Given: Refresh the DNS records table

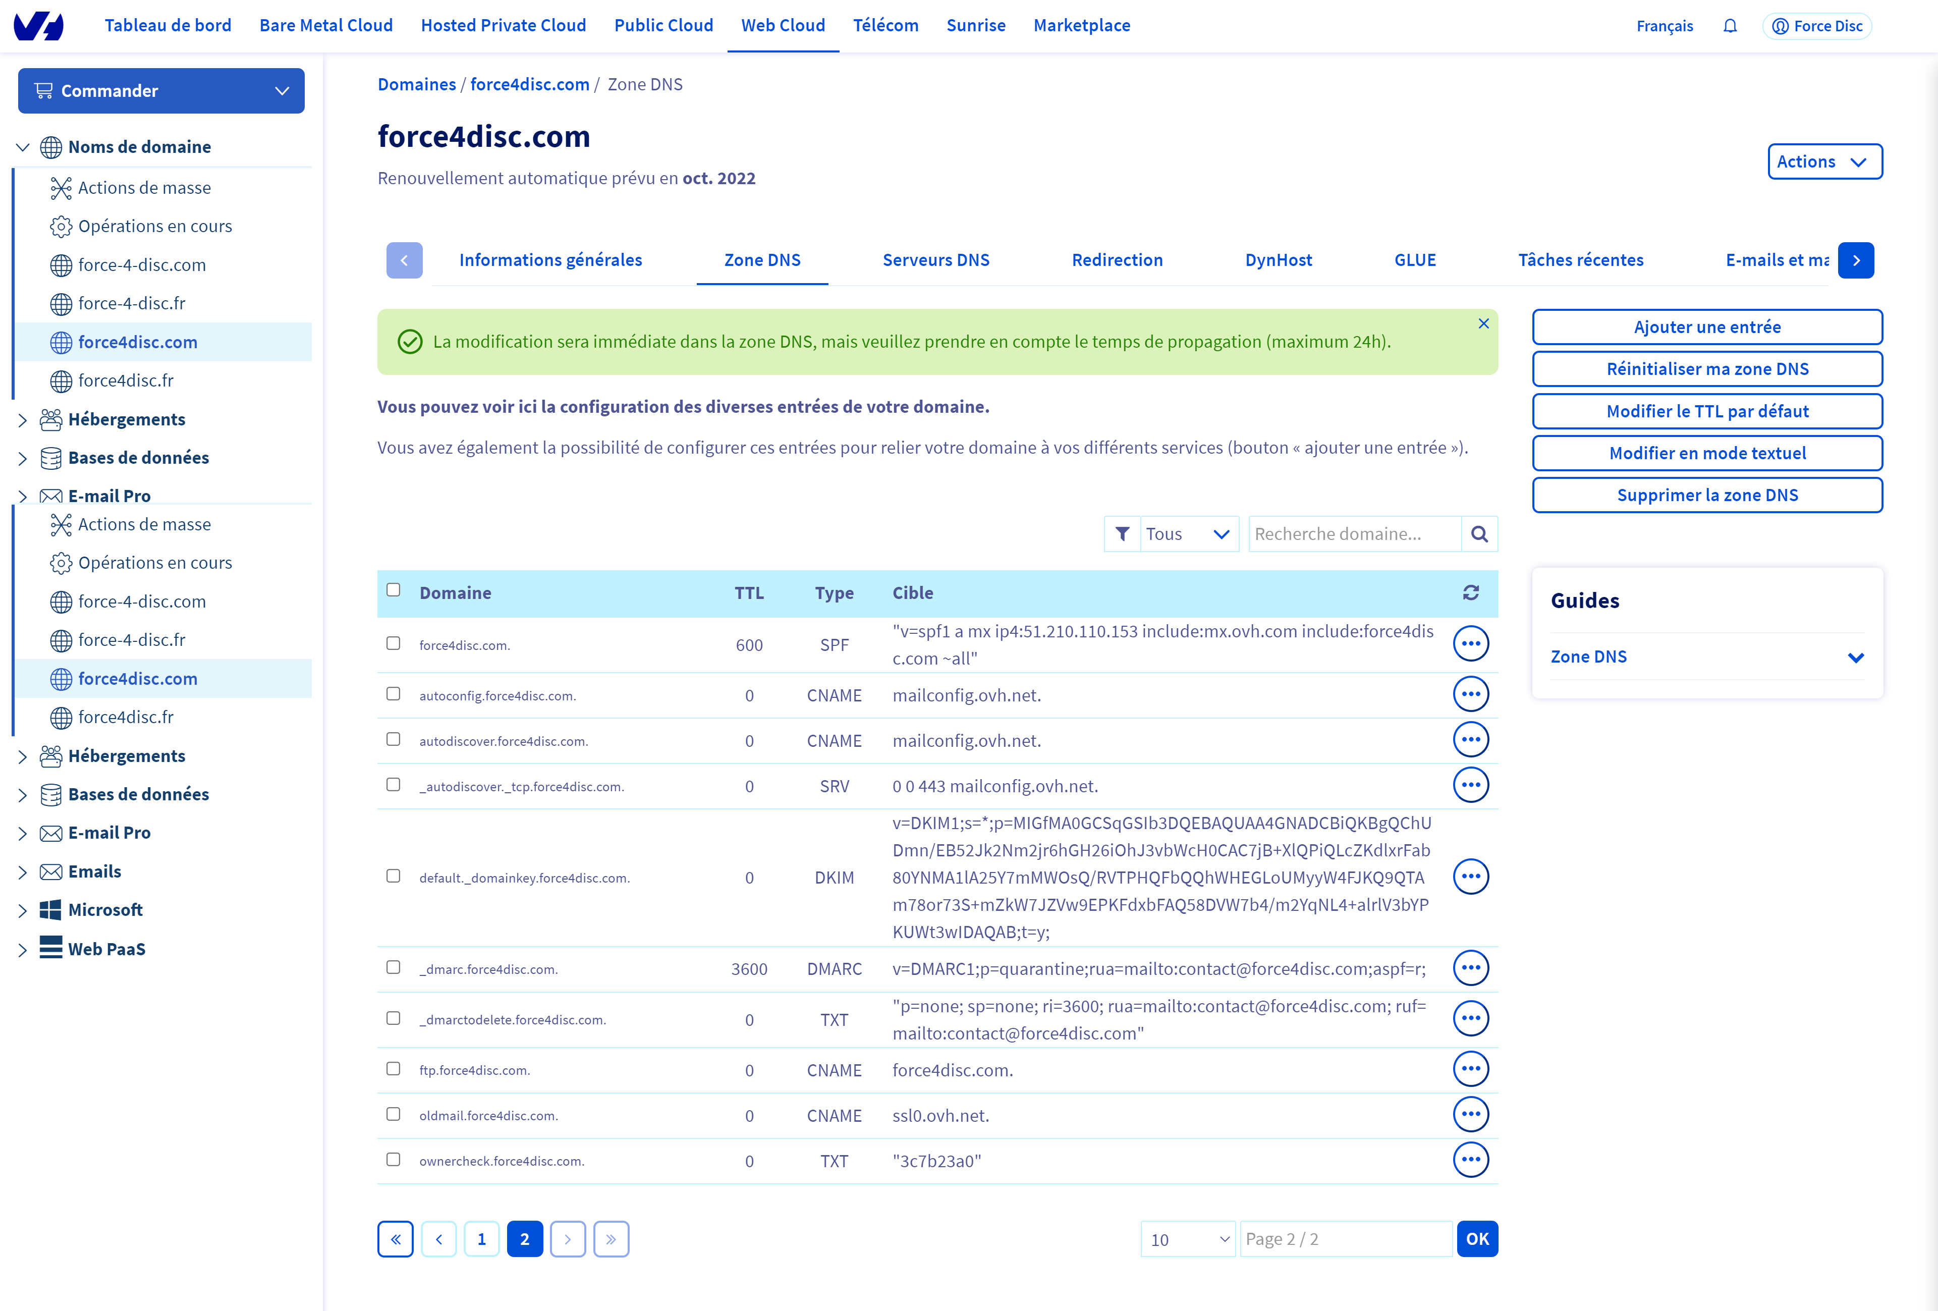Looking at the screenshot, I should pyautogui.click(x=1470, y=592).
